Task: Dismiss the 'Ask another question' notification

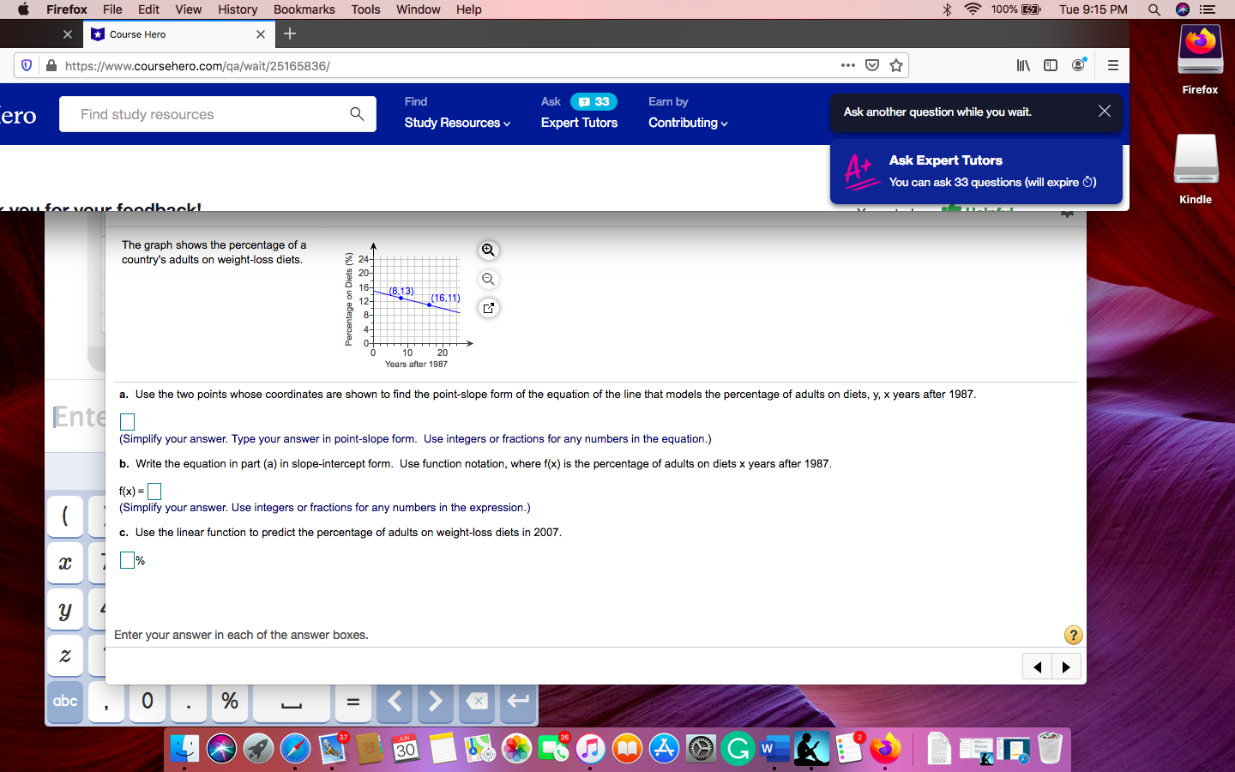Action: click(x=1105, y=112)
